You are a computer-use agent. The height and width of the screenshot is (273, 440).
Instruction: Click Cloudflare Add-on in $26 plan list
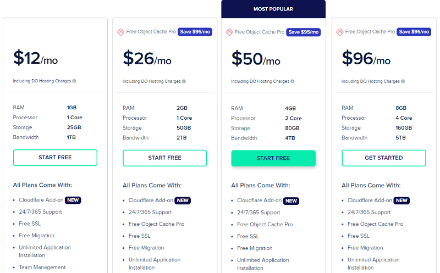pyautogui.click(x=151, y=200)
